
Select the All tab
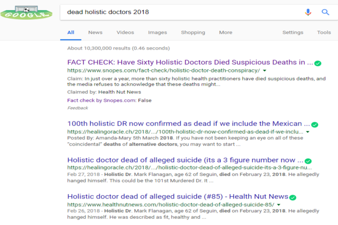coord(71,33)
